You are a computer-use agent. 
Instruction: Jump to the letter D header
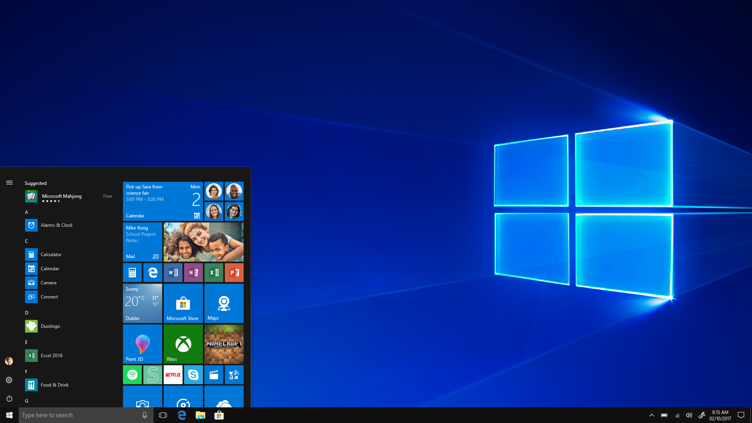(x=27, y=313)
